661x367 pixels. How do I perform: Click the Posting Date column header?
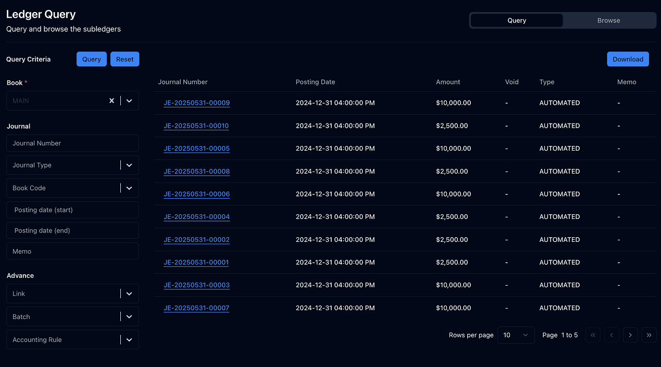click(x=315, y=82)
